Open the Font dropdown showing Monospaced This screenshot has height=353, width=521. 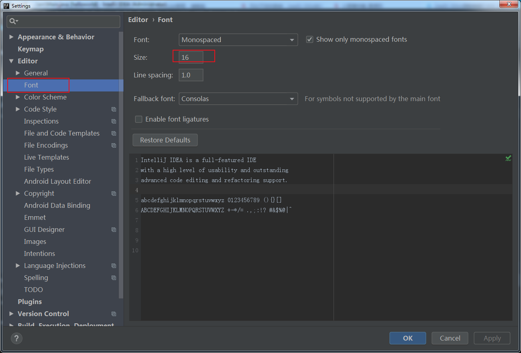click(238, 40)
